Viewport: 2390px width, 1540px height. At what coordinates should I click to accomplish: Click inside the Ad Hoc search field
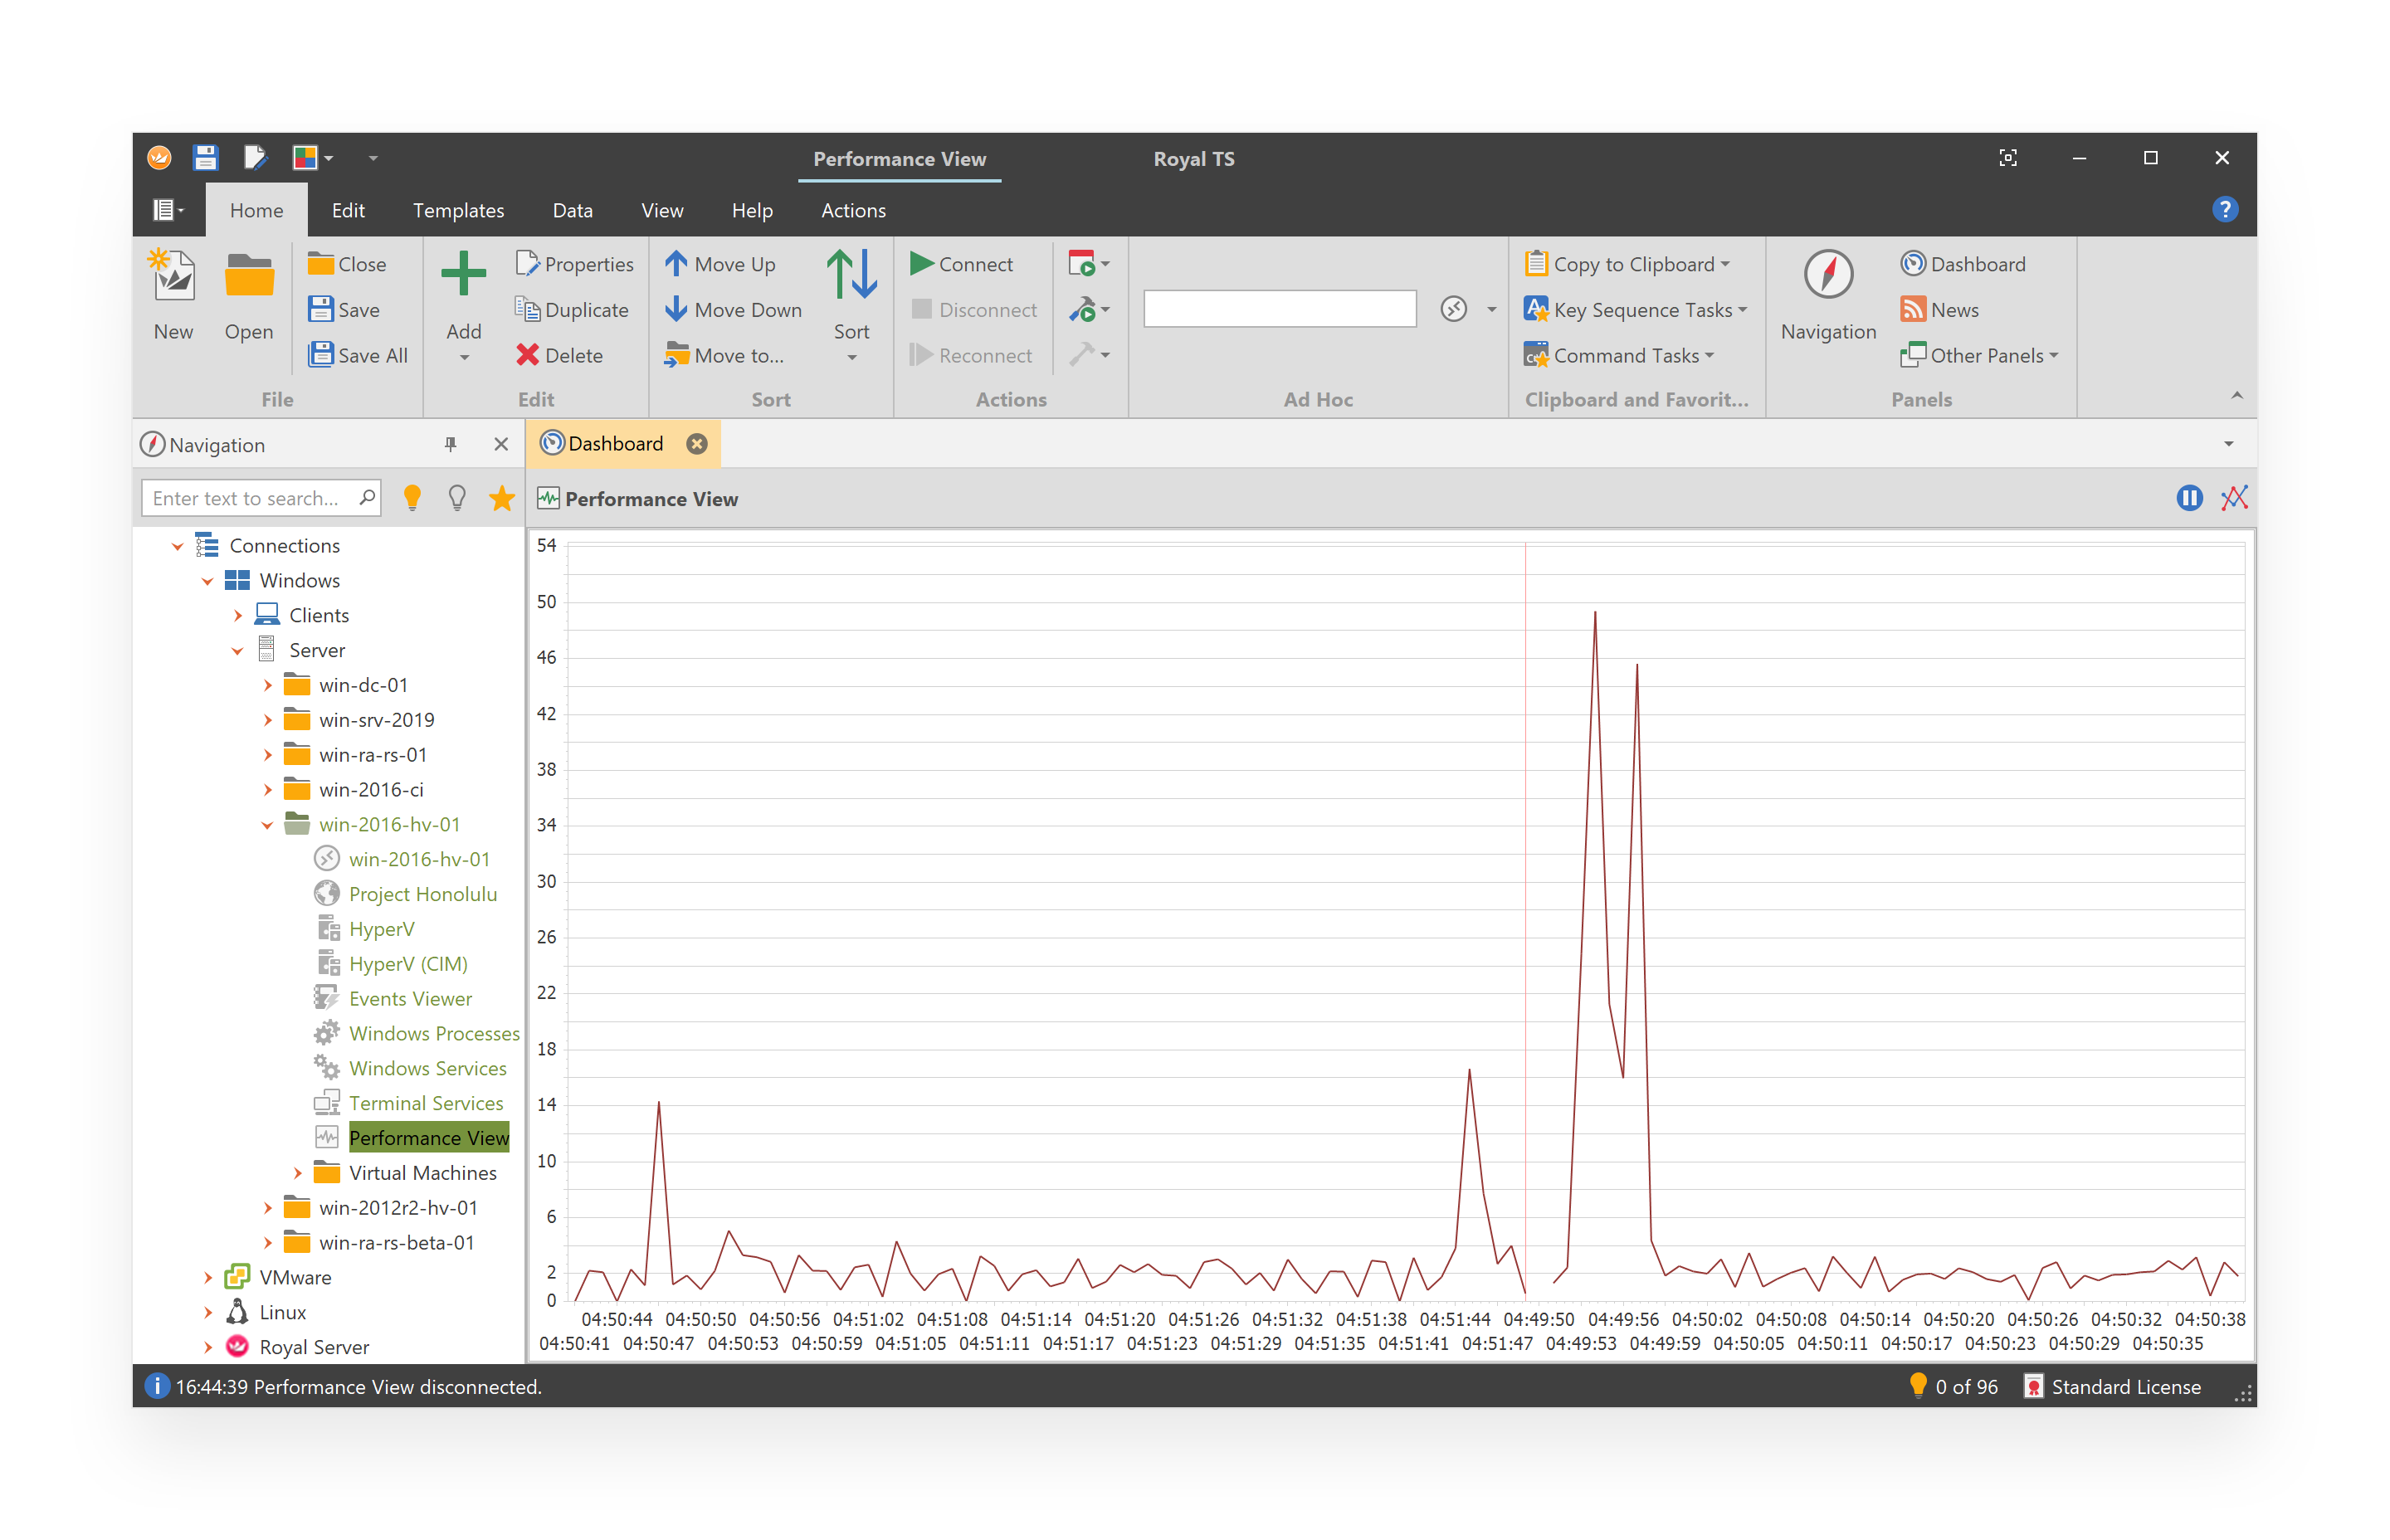point(1280,308)
